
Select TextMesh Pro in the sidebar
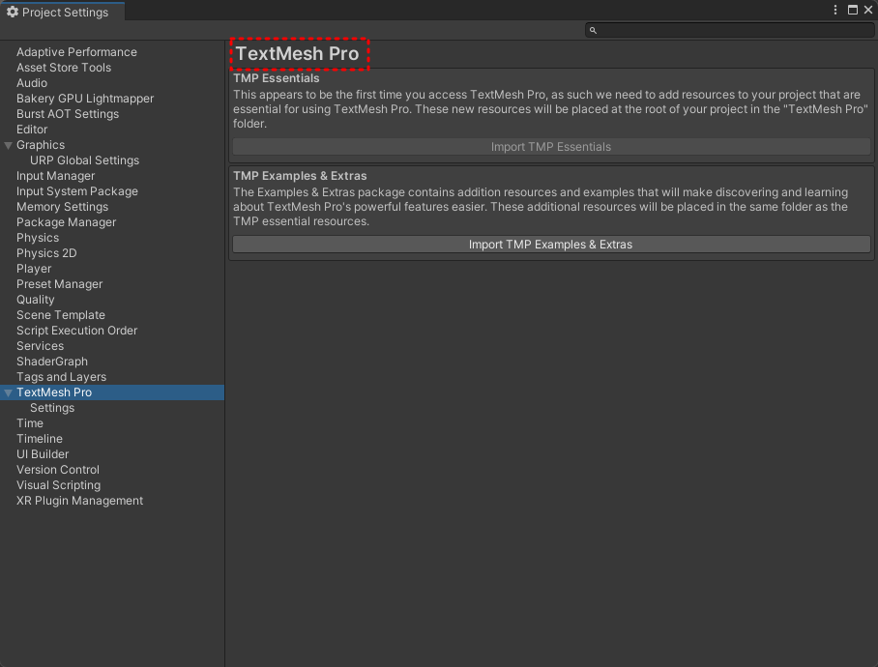pos(54,392)
